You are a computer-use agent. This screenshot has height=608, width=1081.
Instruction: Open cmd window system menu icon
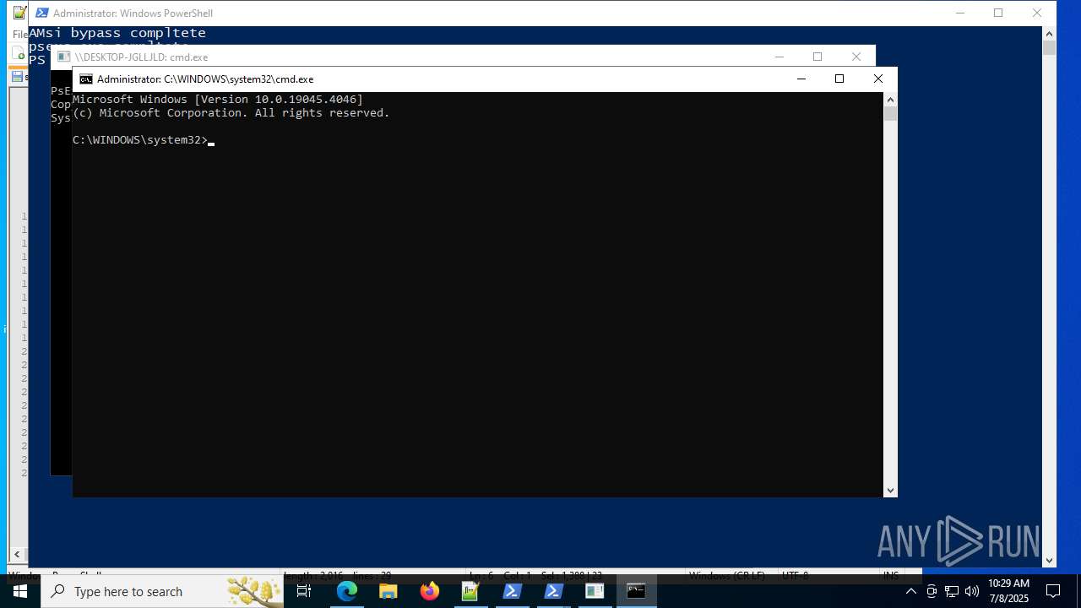pyautogui.click(x=85, y=79)
